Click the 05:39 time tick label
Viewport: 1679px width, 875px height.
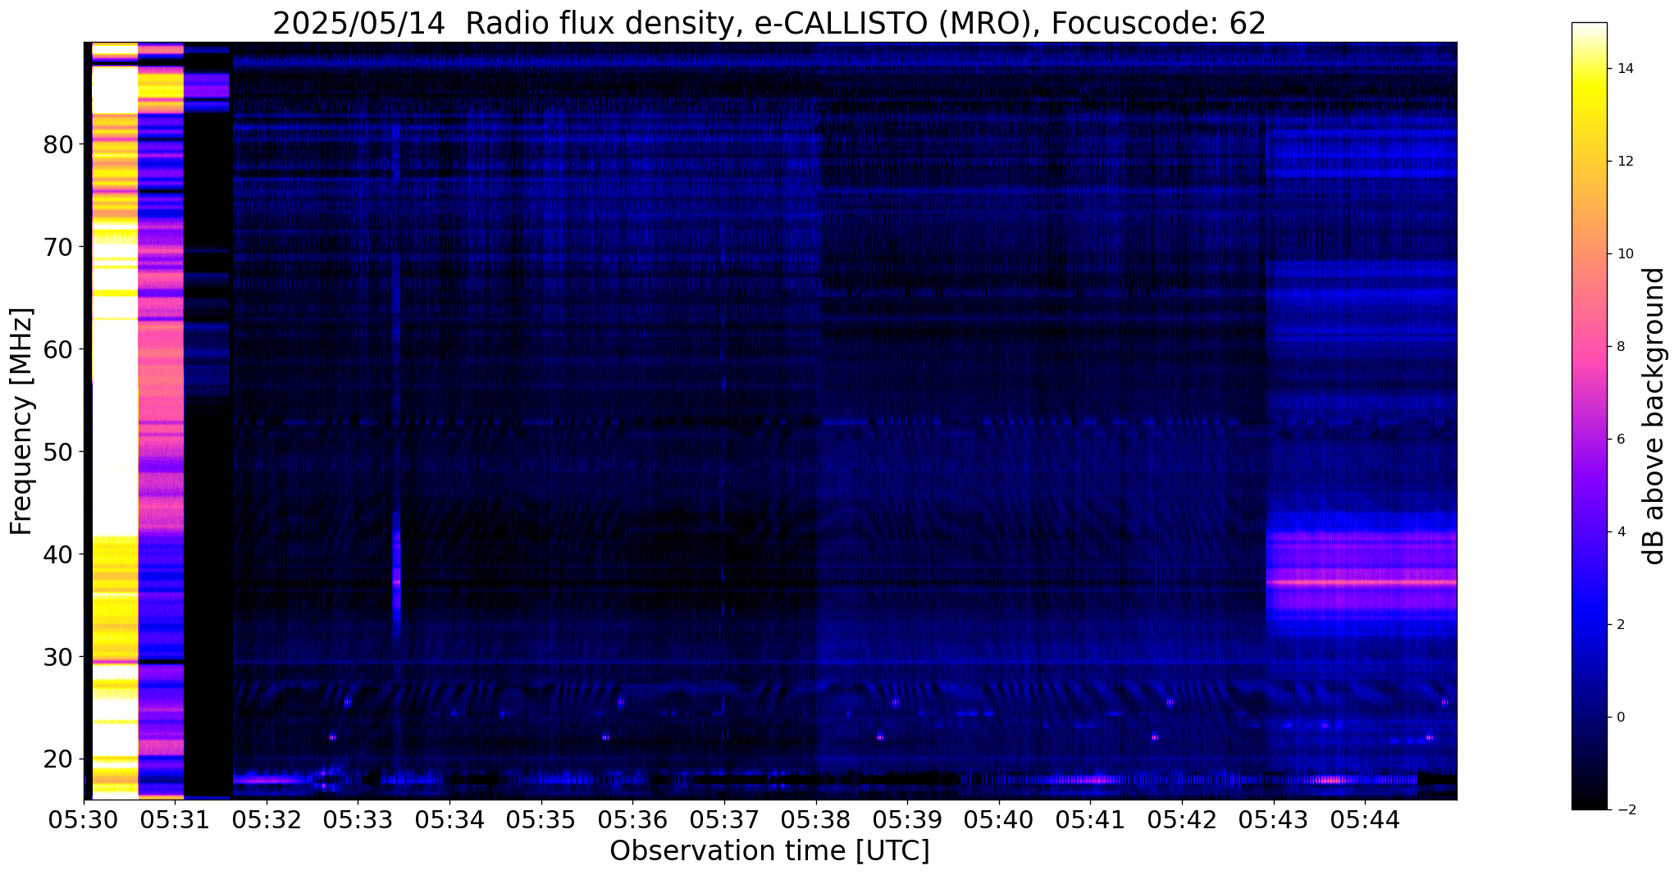(907, 818)
